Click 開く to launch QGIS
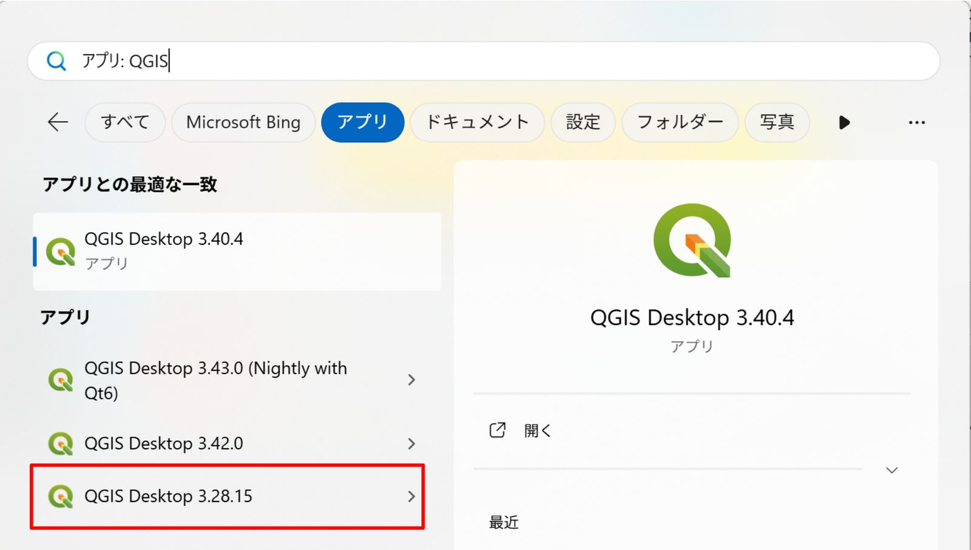Image resolution: width=971 pixels, height=550 pixels. [x=538, y=431]
